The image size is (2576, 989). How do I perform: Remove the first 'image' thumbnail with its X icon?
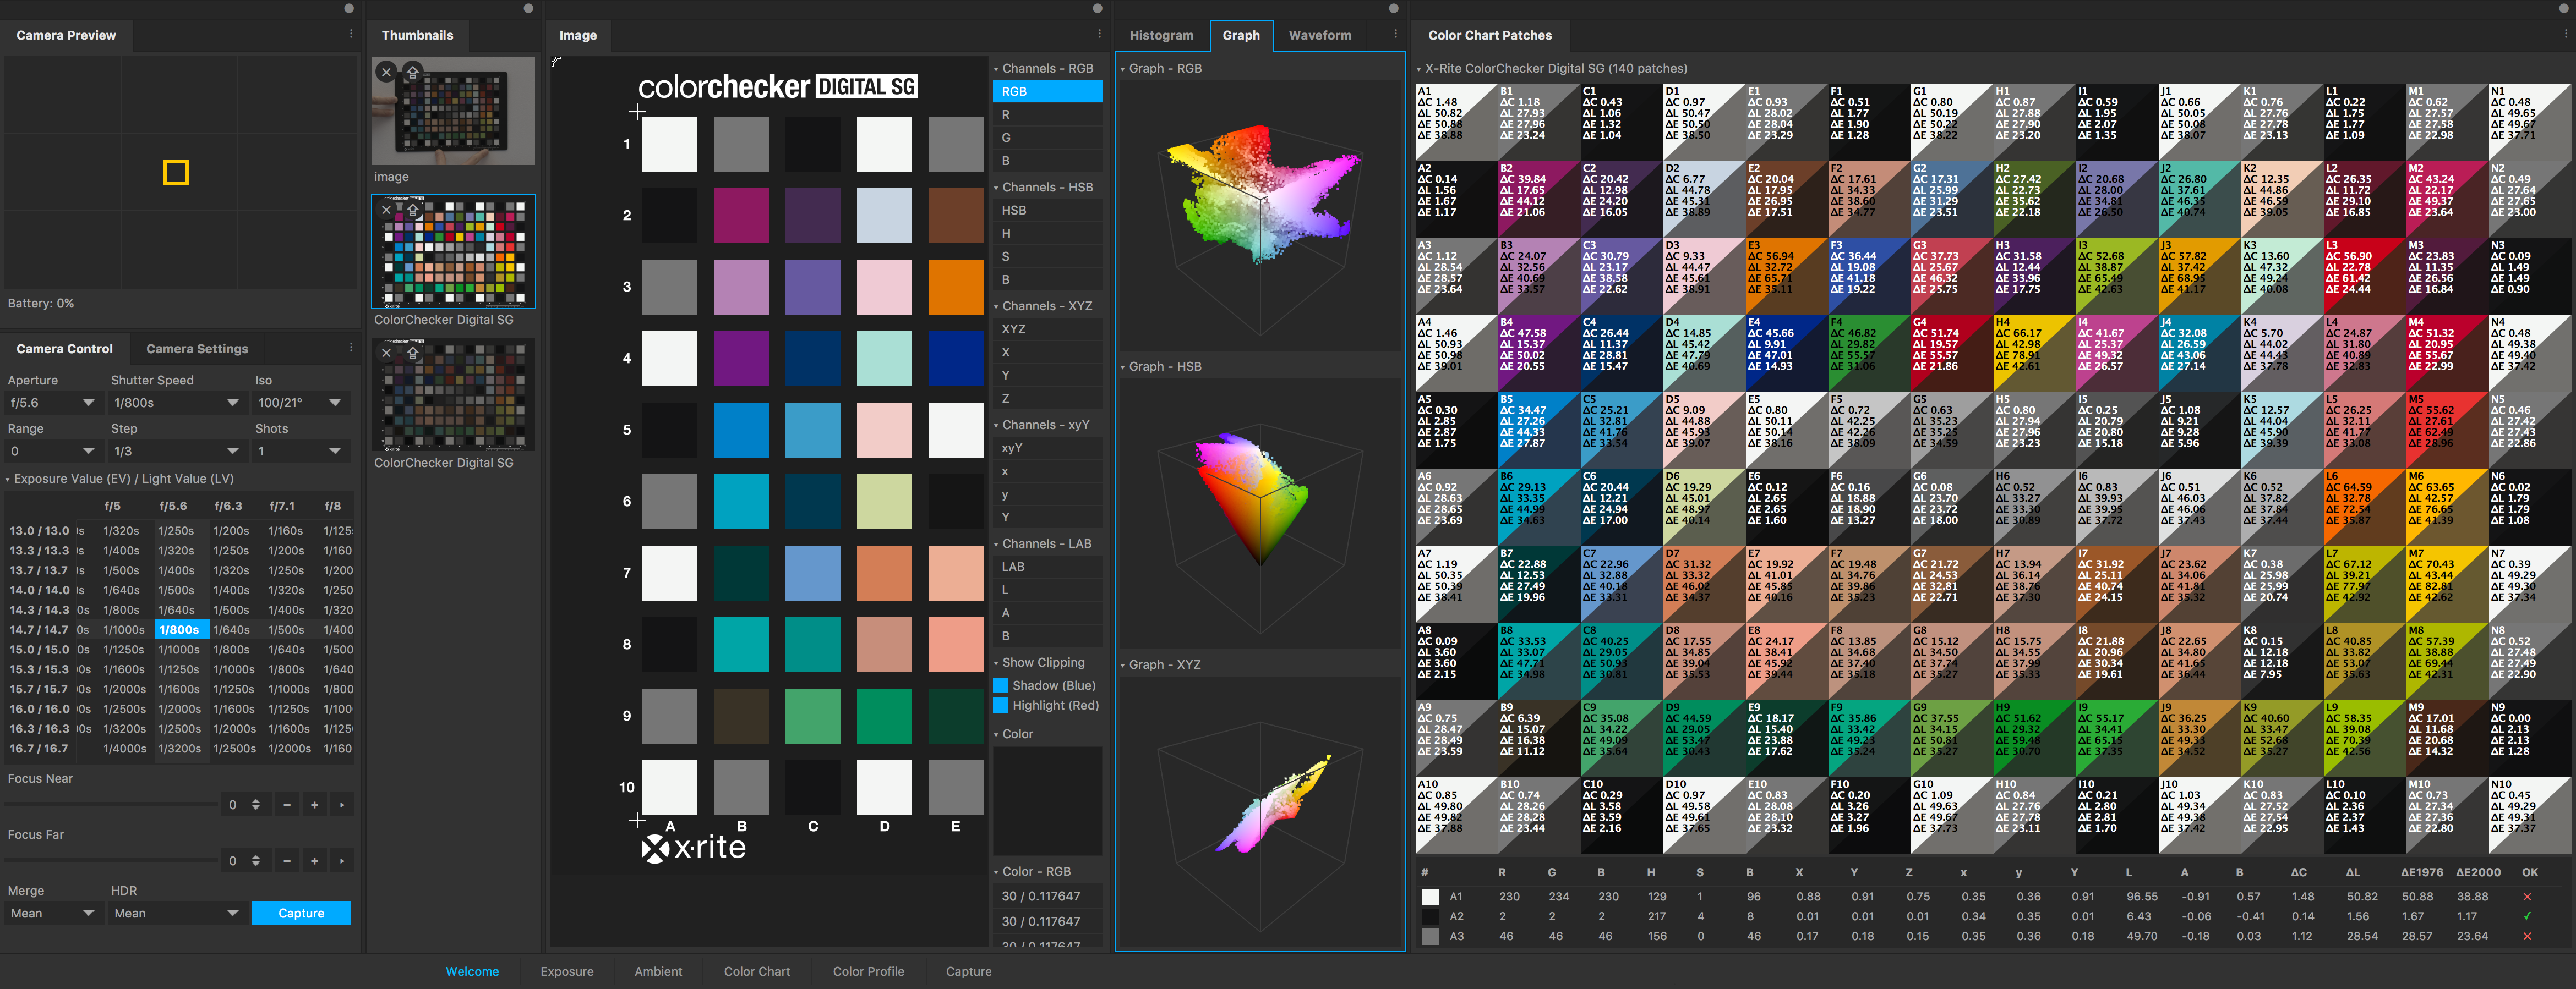click(x=386, y=73)
